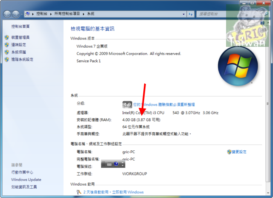Open the address bar history dropdown arrow
The width and height of the screenshot is (273, 198).
pos(183,14)
